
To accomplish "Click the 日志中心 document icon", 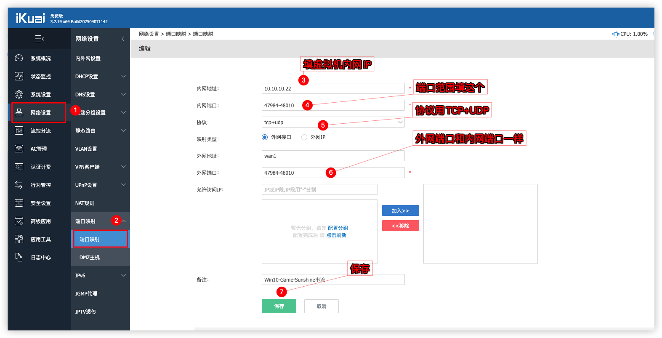I will pos(19,257).
